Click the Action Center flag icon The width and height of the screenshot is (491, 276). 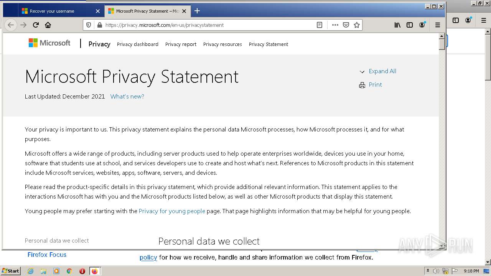tap(455, 271)
